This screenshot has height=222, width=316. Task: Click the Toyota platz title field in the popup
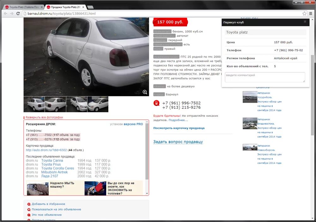coord(265,32)
